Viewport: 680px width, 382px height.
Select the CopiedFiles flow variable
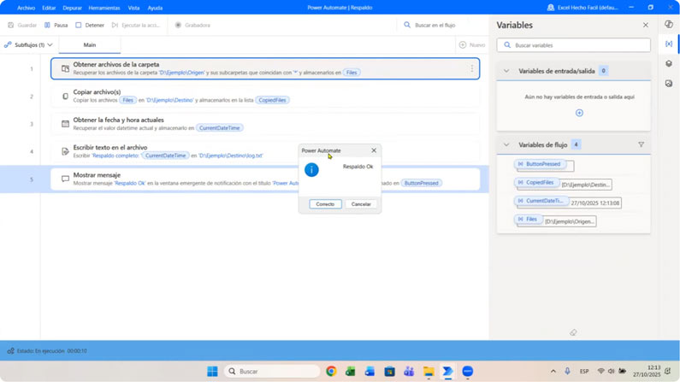[536, 183]
